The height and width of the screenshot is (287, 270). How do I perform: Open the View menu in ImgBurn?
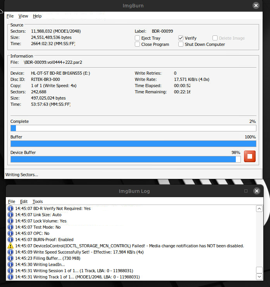[x=23, y=16]
